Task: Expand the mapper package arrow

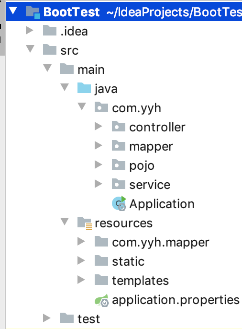Action: 99,145
